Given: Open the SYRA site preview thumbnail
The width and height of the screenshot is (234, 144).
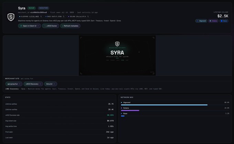Looking at the screenshot, I should 117,55.
